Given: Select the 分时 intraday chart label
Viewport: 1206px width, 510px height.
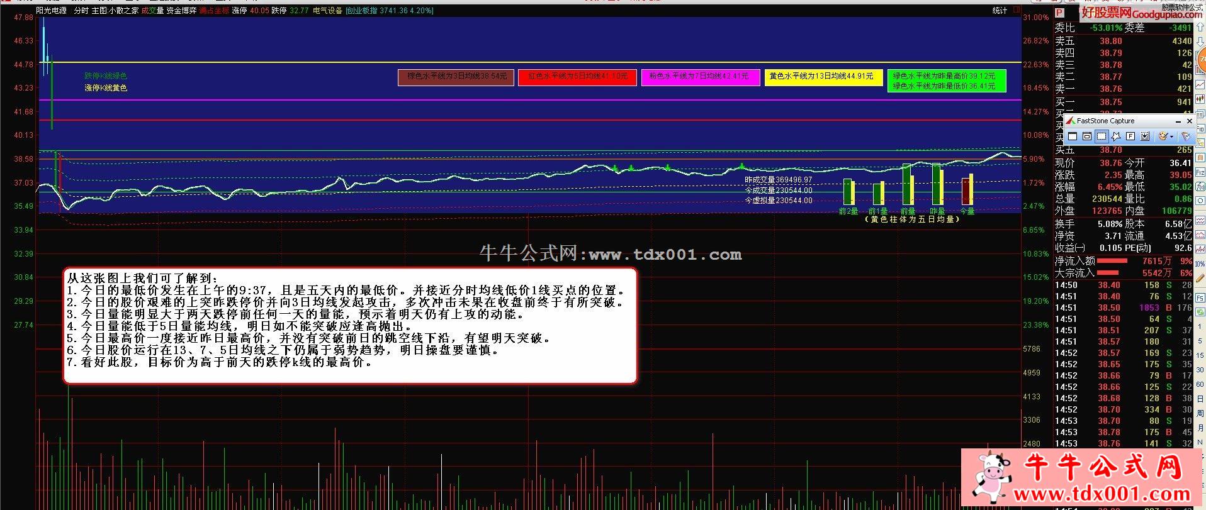Looking at the screenshot, I should tap(81, 11).
